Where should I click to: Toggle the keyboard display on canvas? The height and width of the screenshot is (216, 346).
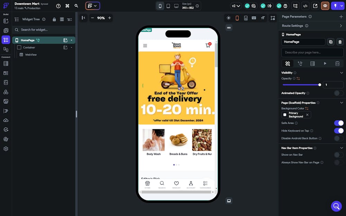[254, 18]
